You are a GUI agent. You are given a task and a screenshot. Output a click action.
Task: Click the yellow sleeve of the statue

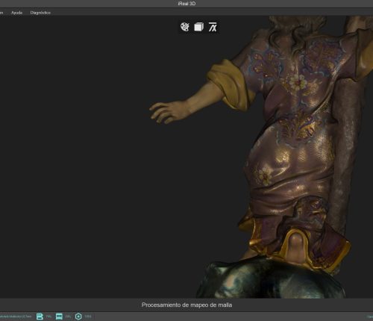[228, 84]
